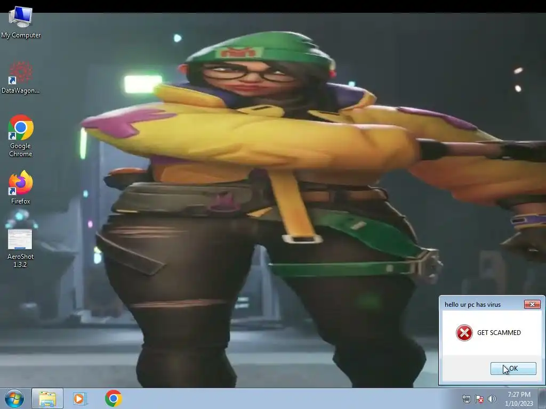The width and height of the screenshot is (546, 409).
Task: Close the 'hello ur pc has virus' dialog
Action: pos(532,304)
